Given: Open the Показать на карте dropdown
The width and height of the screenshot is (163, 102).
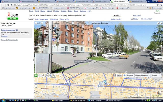Looking at the screenshot, I should click(x=143, y=75).
